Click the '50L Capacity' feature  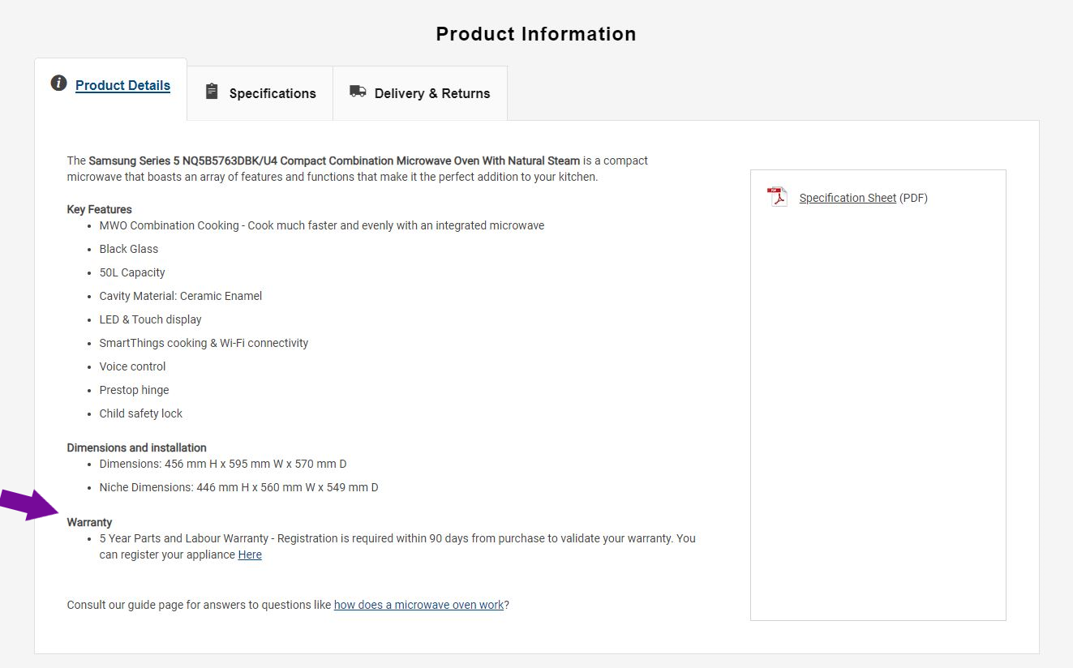coord(132,272)
